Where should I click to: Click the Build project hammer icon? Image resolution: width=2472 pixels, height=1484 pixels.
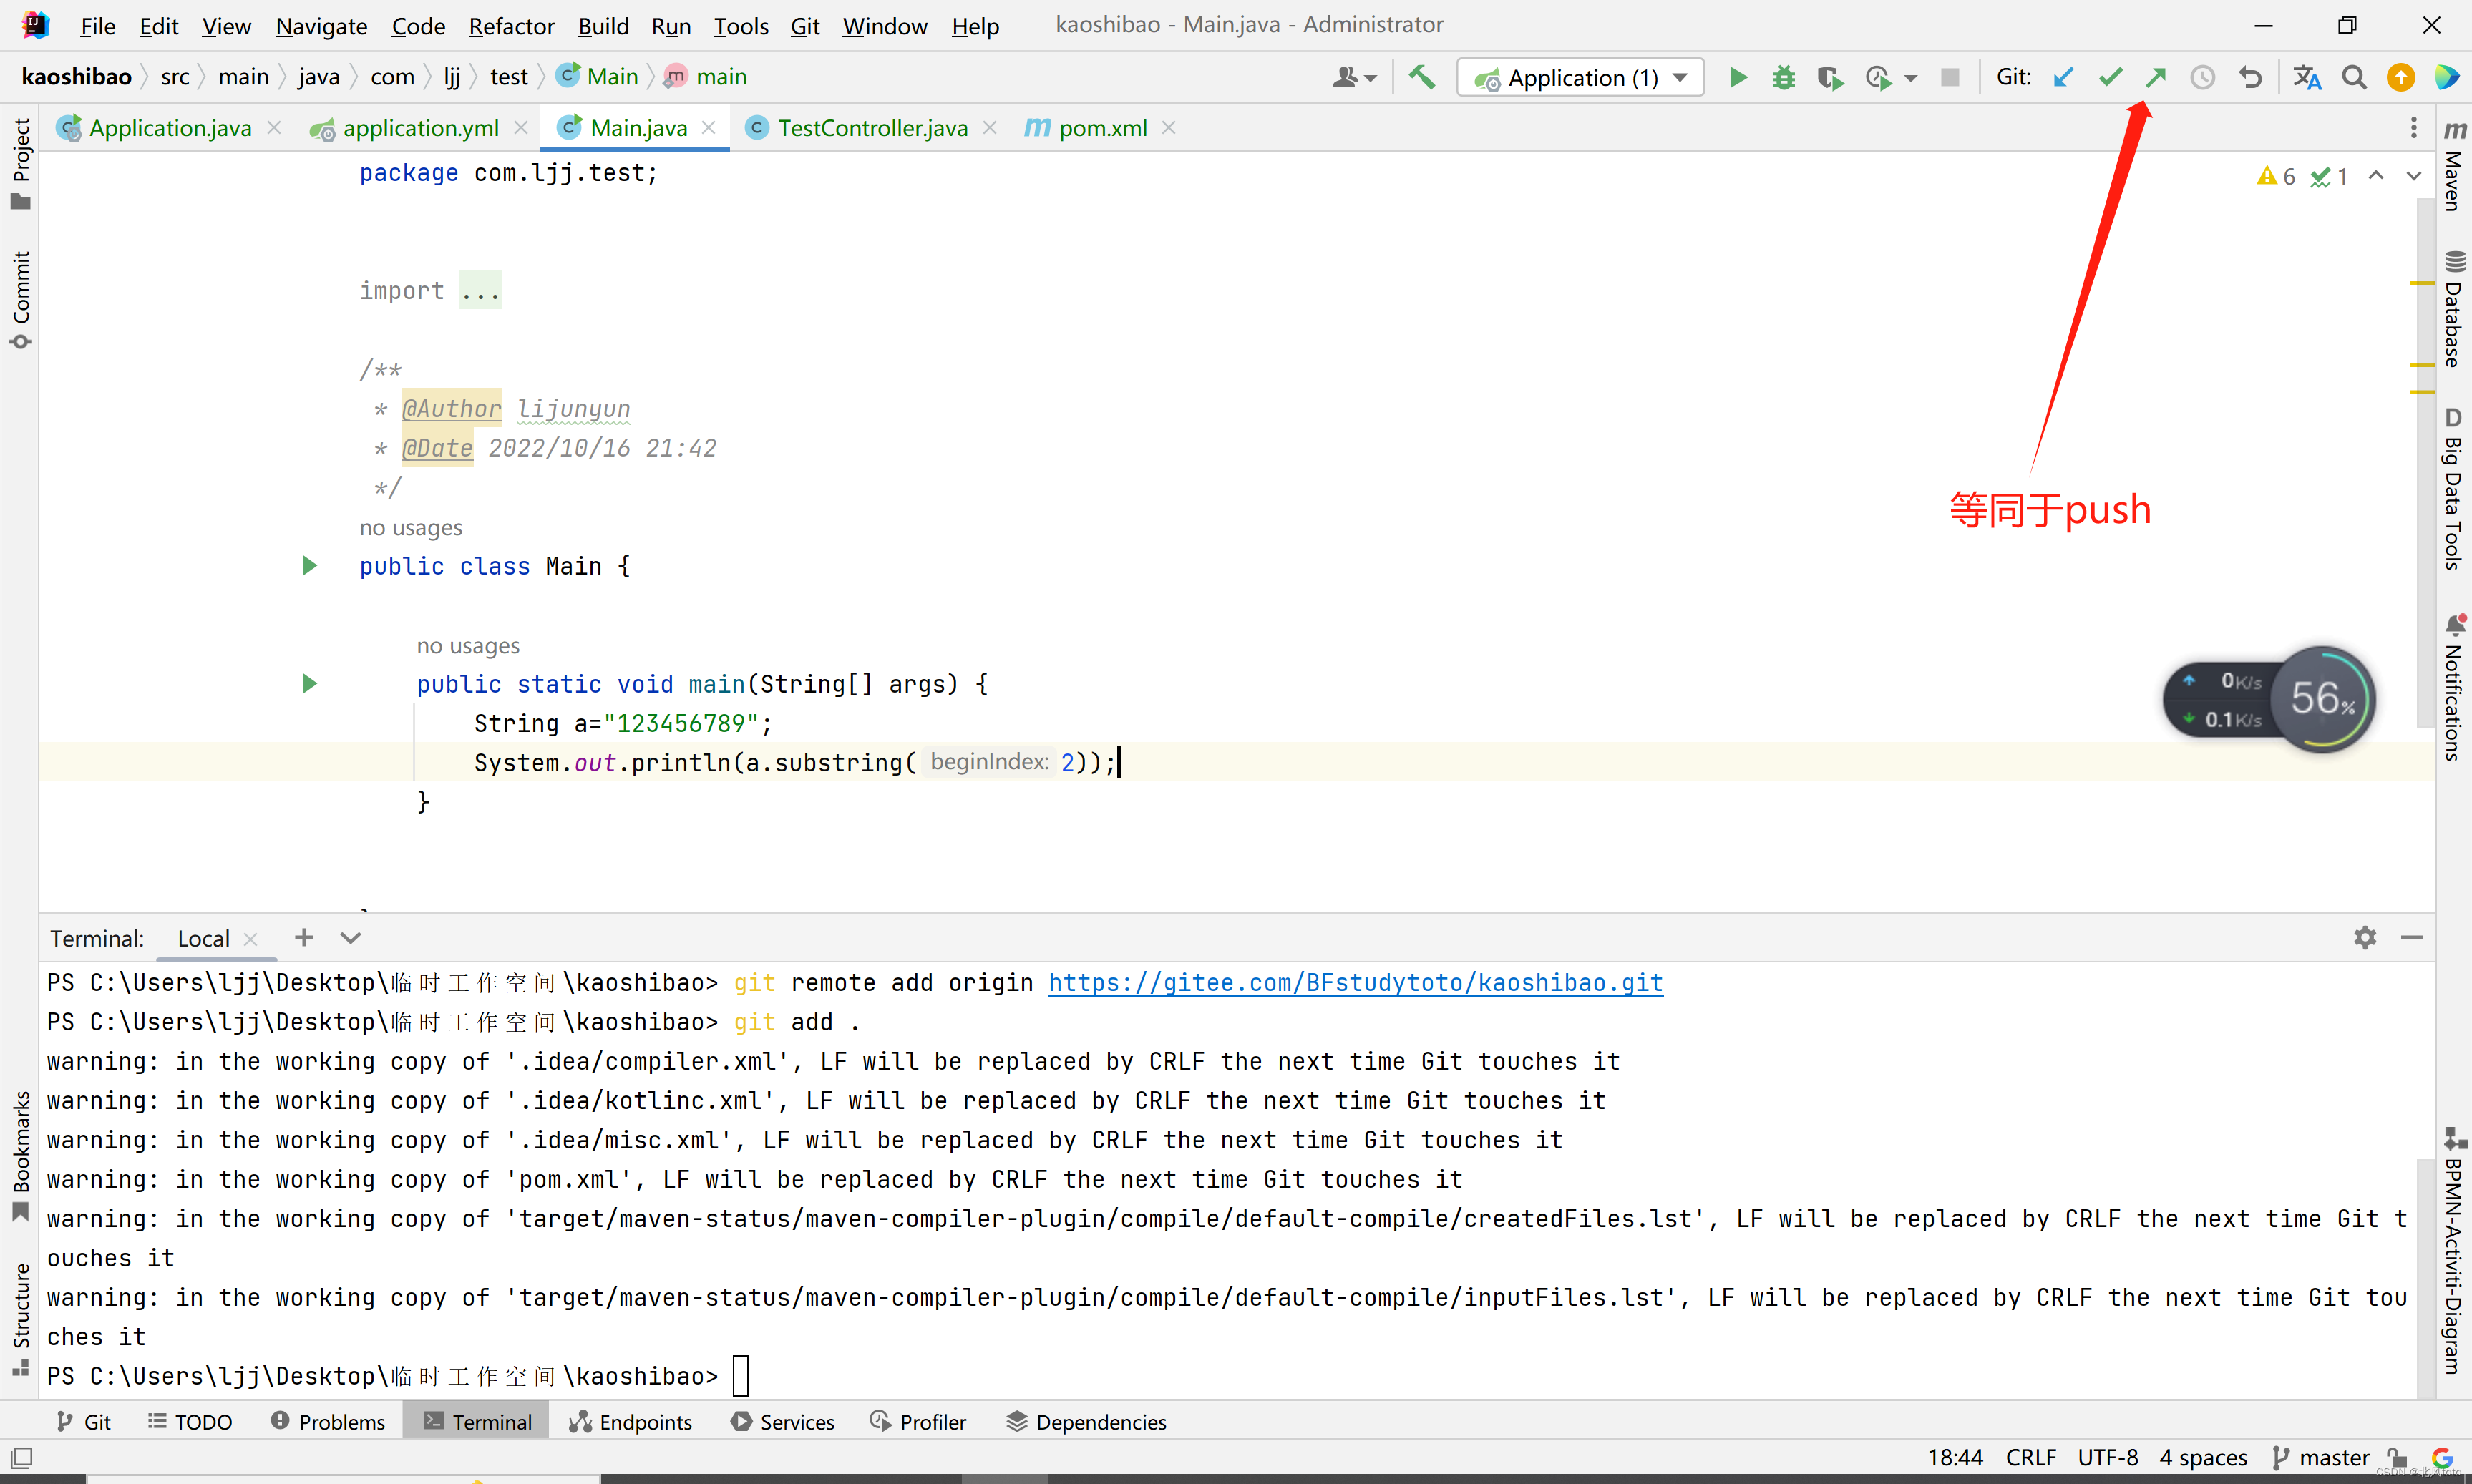point(1421,77)
